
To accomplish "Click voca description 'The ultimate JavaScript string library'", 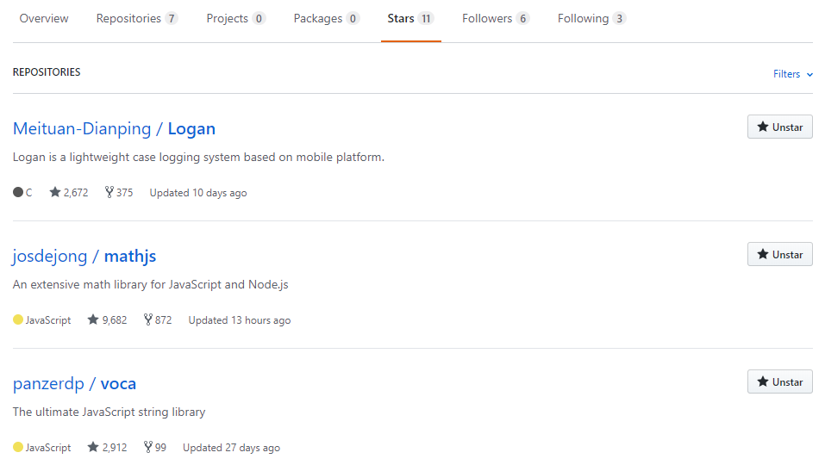I will pos(109,412).
